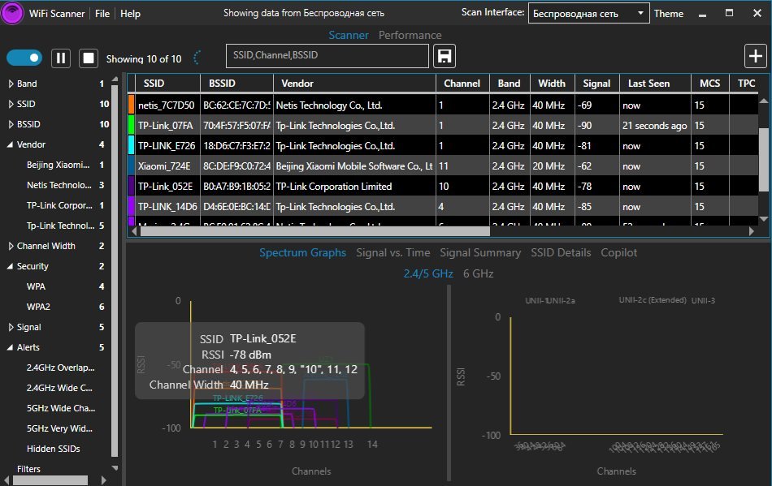772x486 pixels.
Task: Click the stop scanning button
Action: (x=89, y=58)
